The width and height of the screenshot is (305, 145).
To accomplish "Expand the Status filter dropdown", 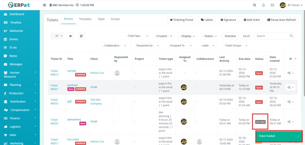I will [x=210, y=36].
